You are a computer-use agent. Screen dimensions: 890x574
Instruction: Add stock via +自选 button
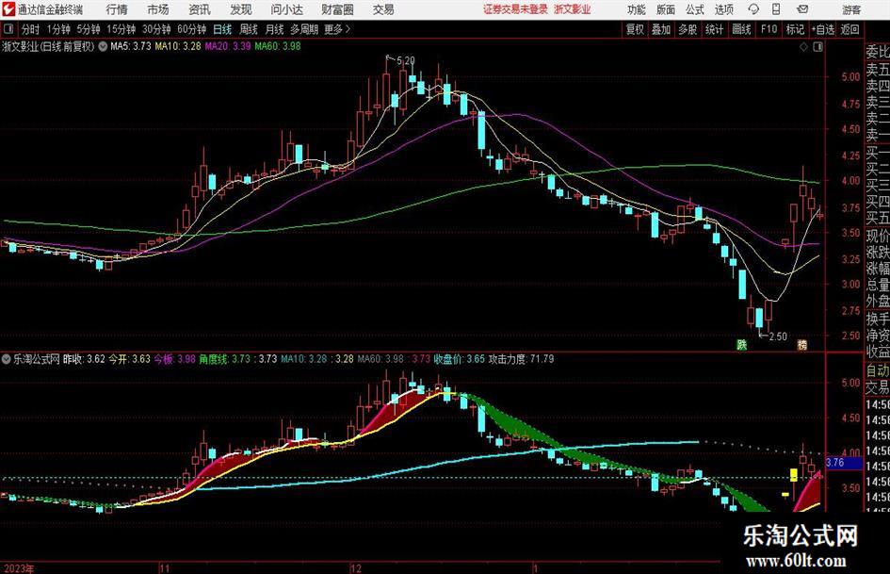pyautogui.click(x=822, y=29)
